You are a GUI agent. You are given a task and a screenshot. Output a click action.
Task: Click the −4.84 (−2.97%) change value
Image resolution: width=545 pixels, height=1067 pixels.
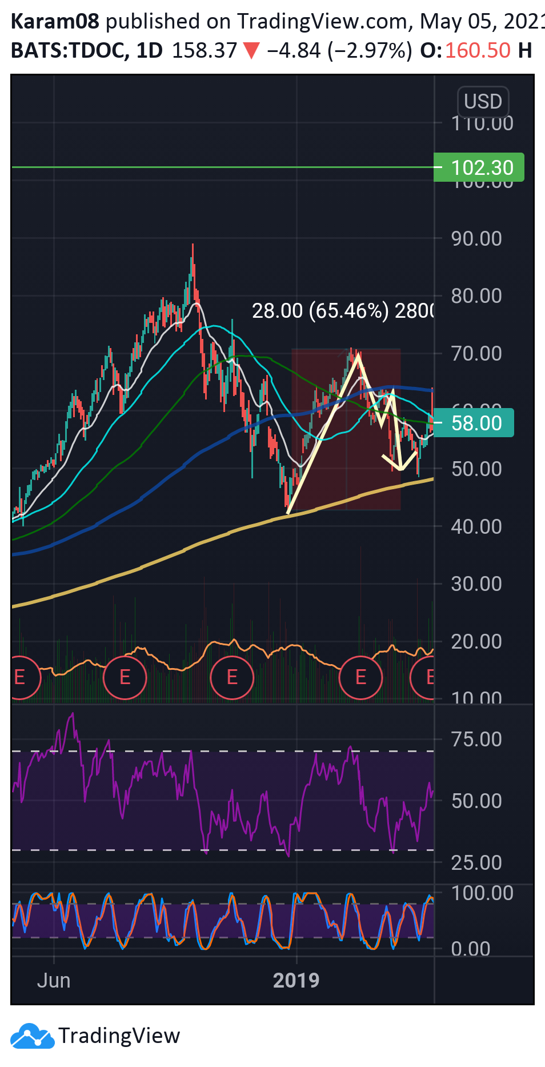tap(339, 50)
